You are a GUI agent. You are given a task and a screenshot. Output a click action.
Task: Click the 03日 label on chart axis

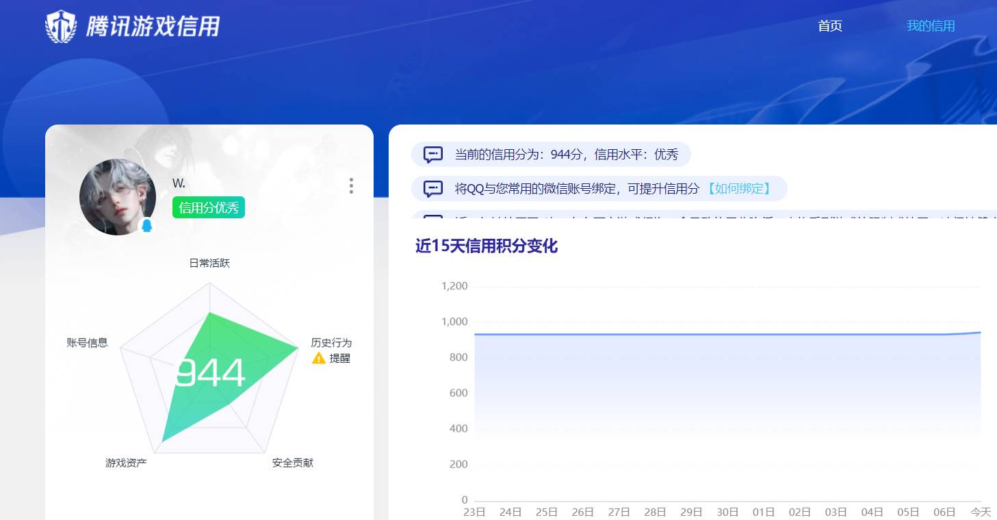pos(836,512)
